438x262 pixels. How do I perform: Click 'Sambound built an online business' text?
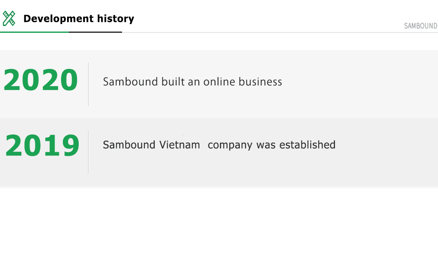pos(193,82)
